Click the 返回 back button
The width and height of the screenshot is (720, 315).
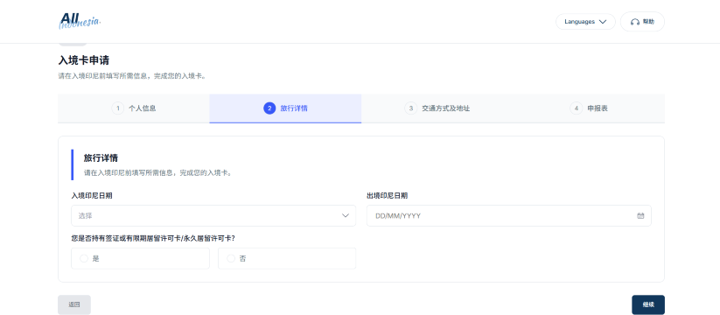click(74, 304)
